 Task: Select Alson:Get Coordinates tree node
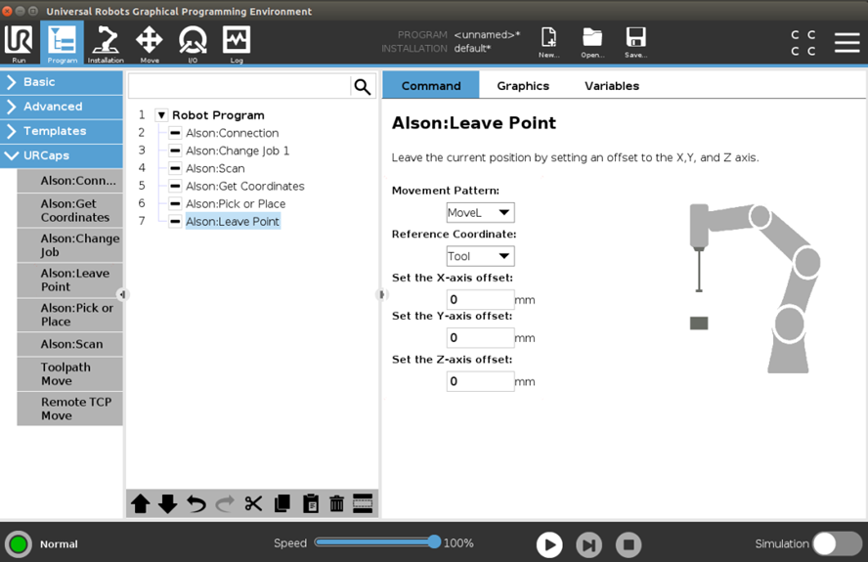coord(244,186)
